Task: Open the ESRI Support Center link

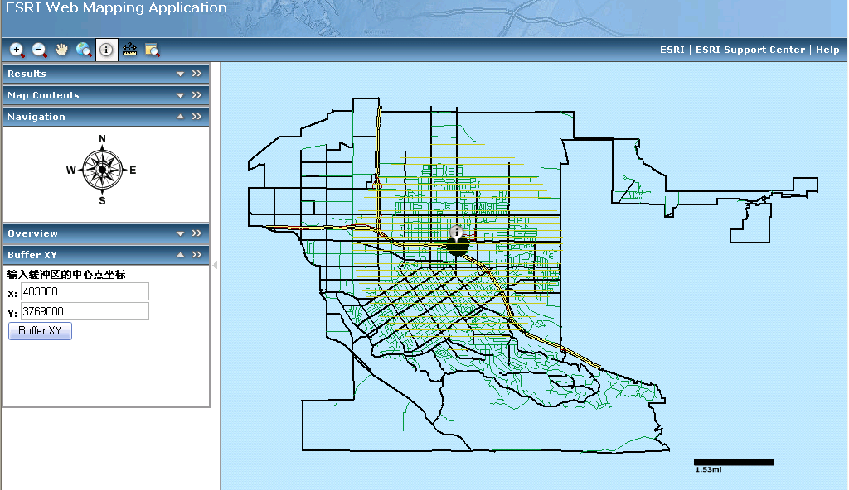Action: [x=750, y=50]
